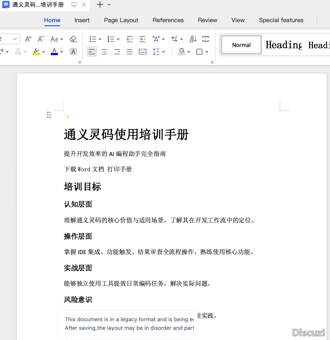Apply the Normal style
Screen dimensions: 330x340
tap(241, 45)
